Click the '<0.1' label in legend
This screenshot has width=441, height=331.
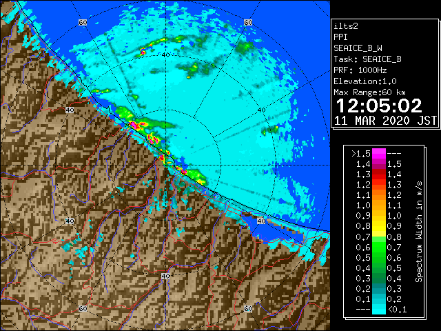click(x=397, y=310)
